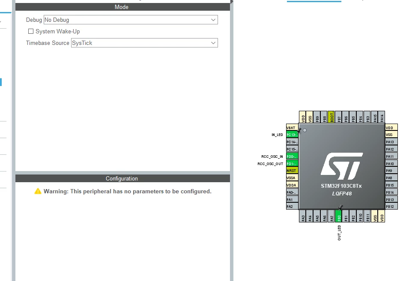
Task: Click the VSSA pin
Action: pyautogui.click(x=292, y=178)
